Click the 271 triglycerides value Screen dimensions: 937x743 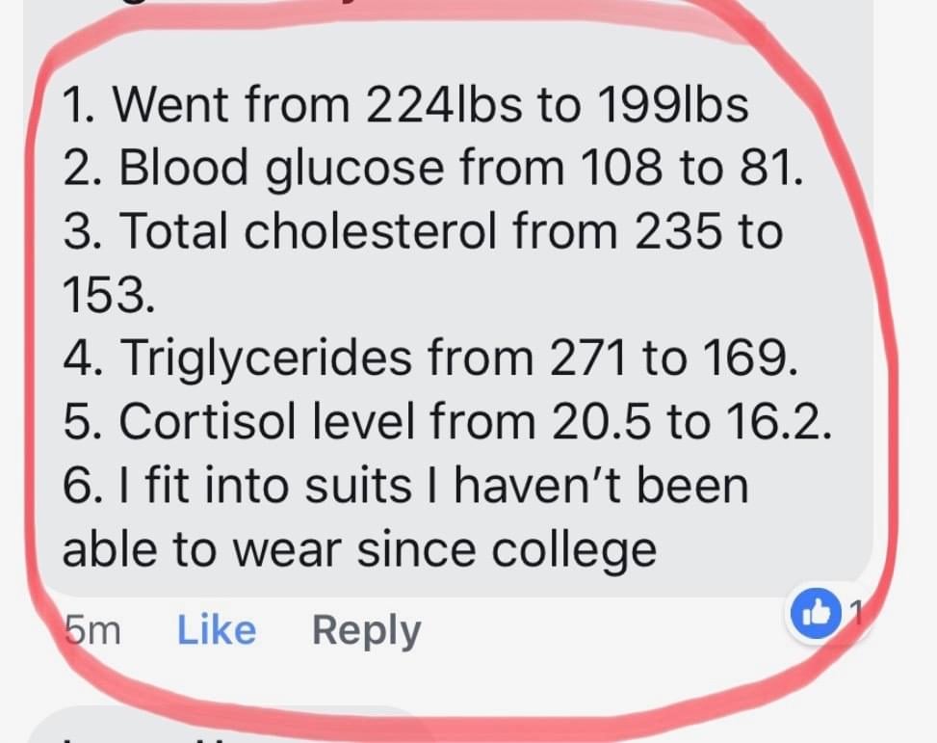click(x=588, y=358)
